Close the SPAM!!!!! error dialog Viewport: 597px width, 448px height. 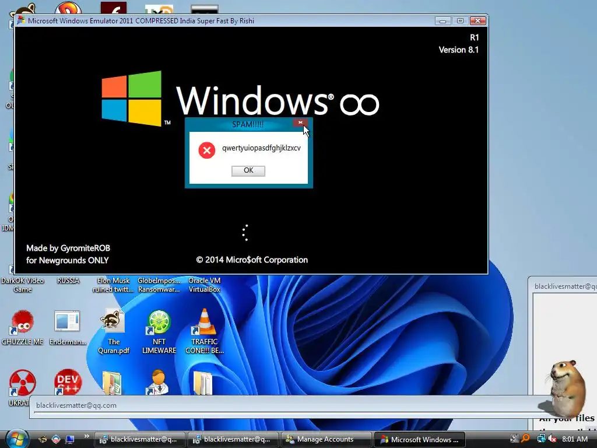[x=300, y=123]
